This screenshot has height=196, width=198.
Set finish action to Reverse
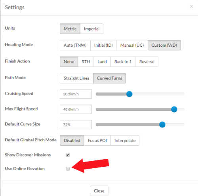click(x=147, y=62)
